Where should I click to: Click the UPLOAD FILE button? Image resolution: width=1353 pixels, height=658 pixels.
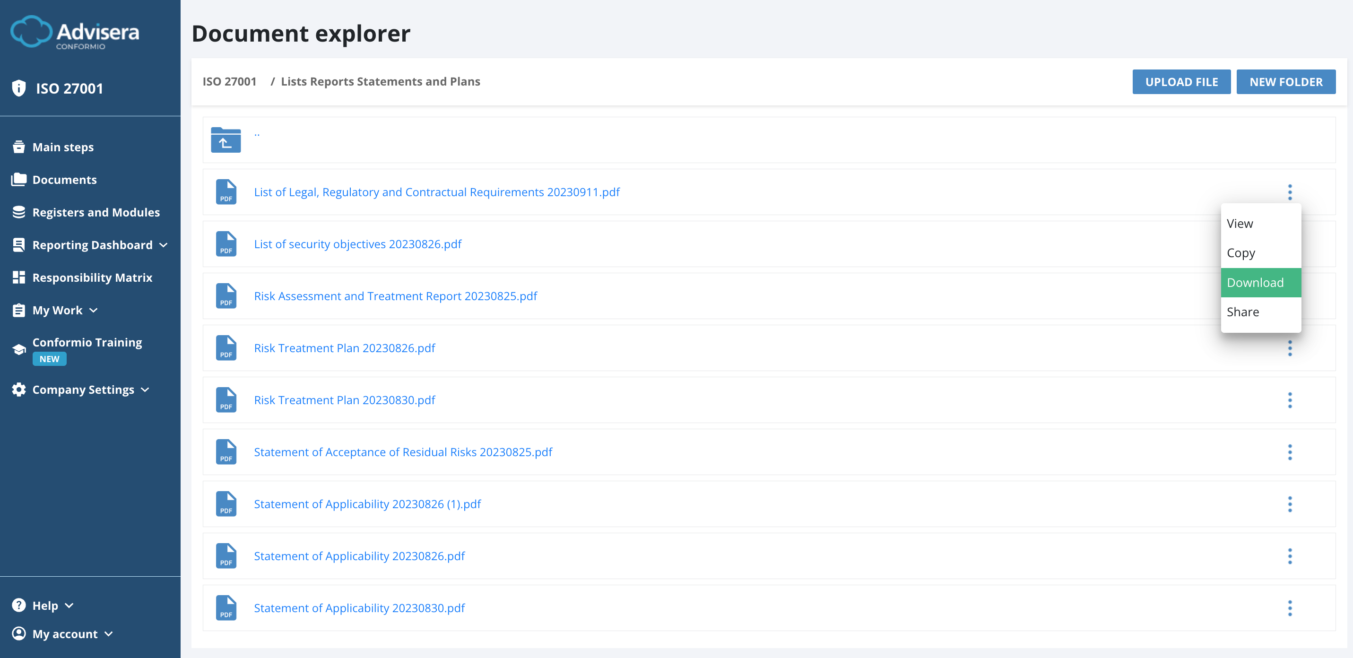coord(1181,81)
